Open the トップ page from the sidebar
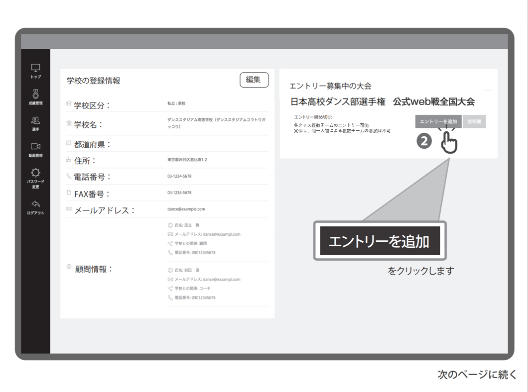Screen dimensions: 528x392 click(36, 71)
